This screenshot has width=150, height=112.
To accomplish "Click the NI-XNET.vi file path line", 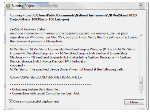I will click(x=46, y=77).
